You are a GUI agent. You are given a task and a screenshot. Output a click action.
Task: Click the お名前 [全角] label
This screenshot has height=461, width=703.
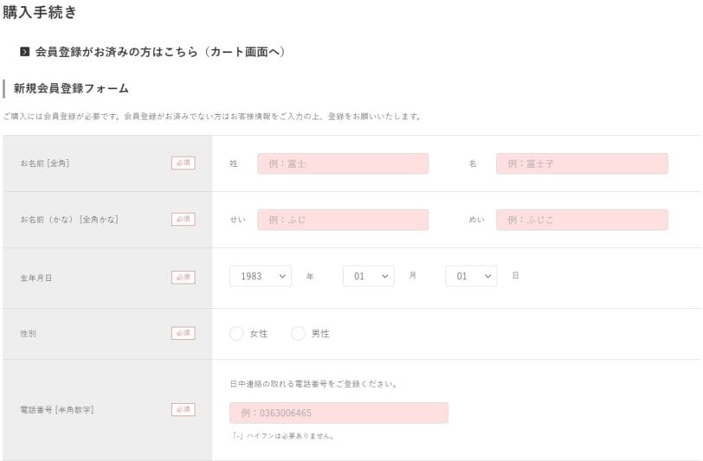[45, 163]
